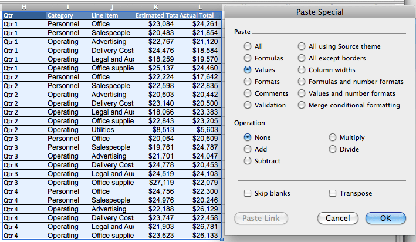Tick the Transpose checkbox
416x242 pixels.
[x=333, y=193]
